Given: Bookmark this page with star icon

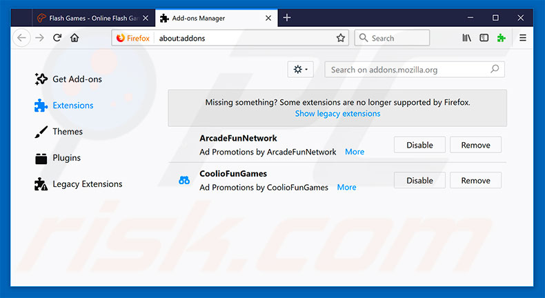Looking at the screenshot, I should pyautogui.click(x=341, y=38).
